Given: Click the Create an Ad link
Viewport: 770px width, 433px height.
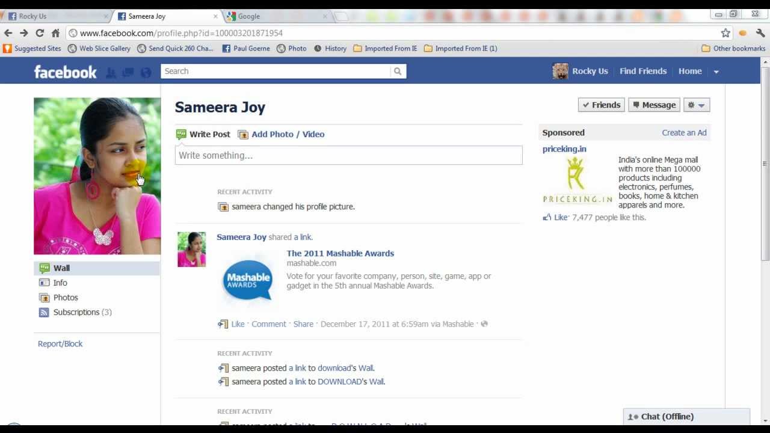Looking at the screenshot, I should point(685,133).
